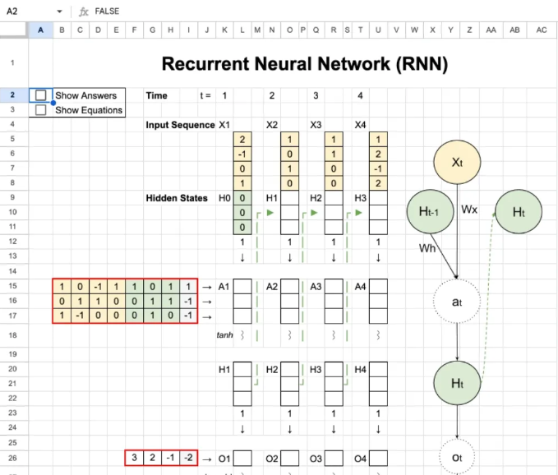
Task: Open the Name Box dropdown arrow
Action: point(60,12)
